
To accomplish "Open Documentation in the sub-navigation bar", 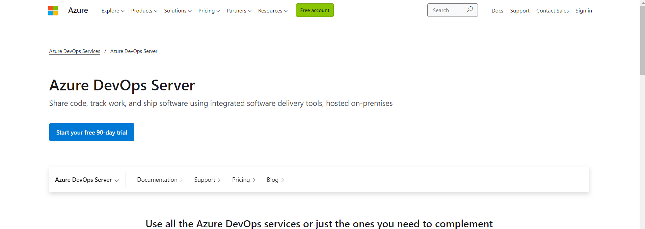I will (x=160, y=180).
